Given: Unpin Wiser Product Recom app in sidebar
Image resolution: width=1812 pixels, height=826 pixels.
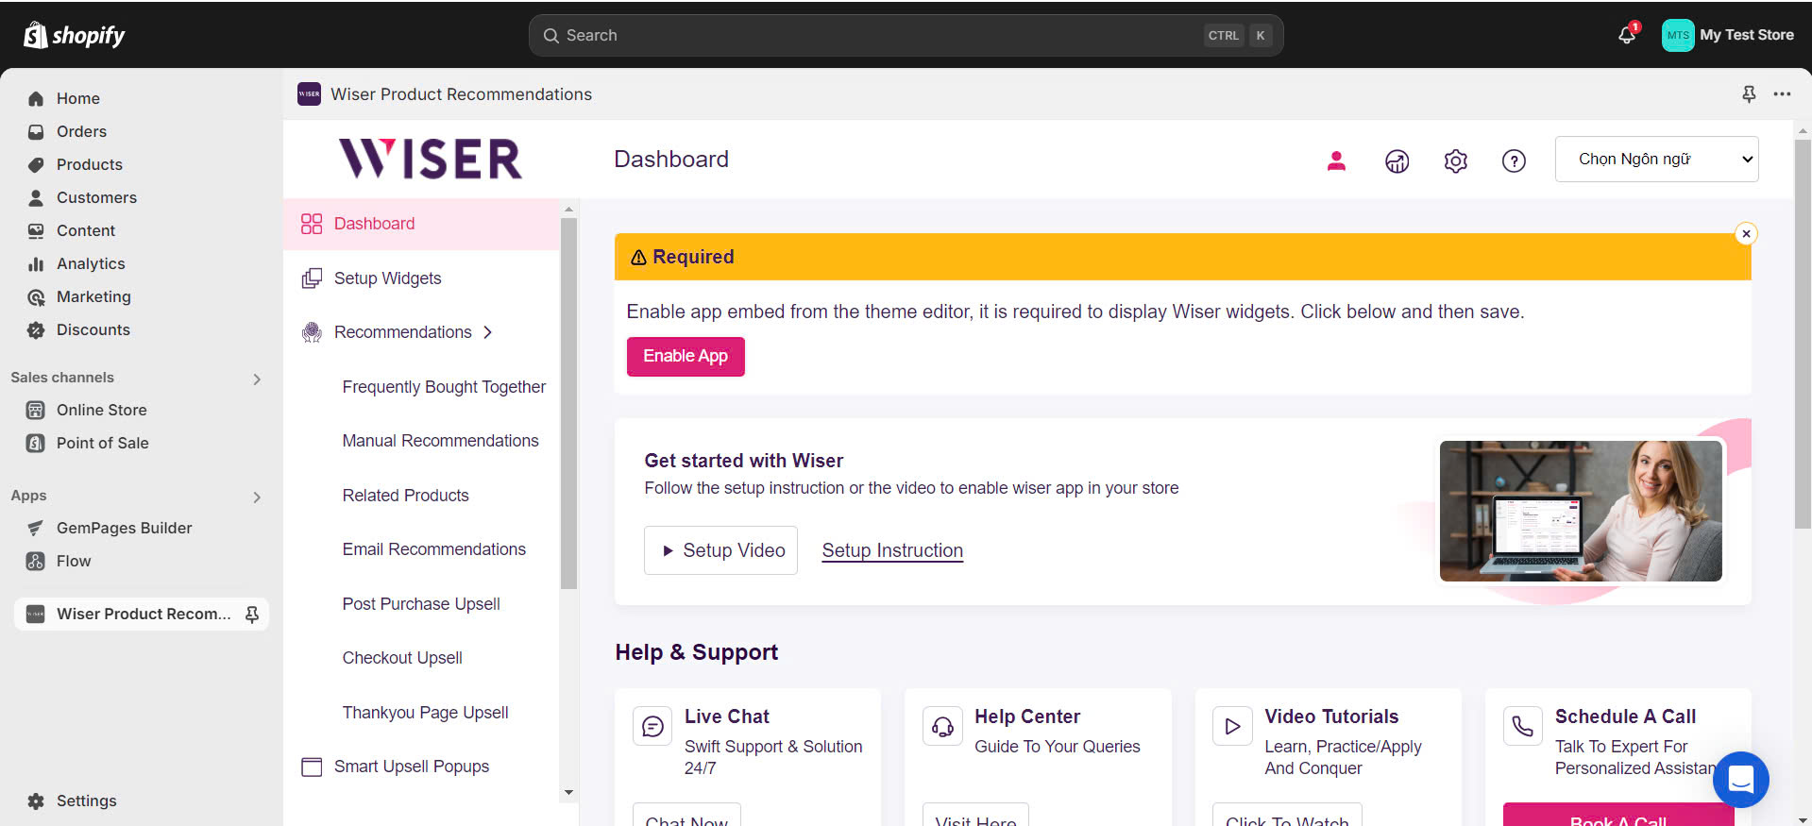Looking at the screenshot, I should [x=252, y=615].
